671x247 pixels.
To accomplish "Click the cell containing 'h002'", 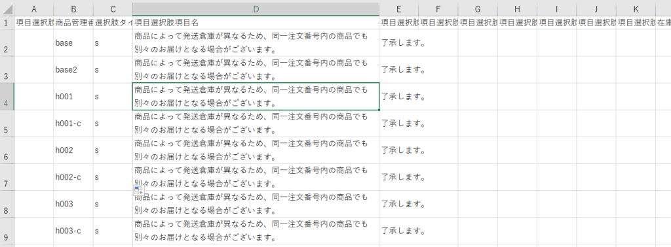I will point(73,150).
